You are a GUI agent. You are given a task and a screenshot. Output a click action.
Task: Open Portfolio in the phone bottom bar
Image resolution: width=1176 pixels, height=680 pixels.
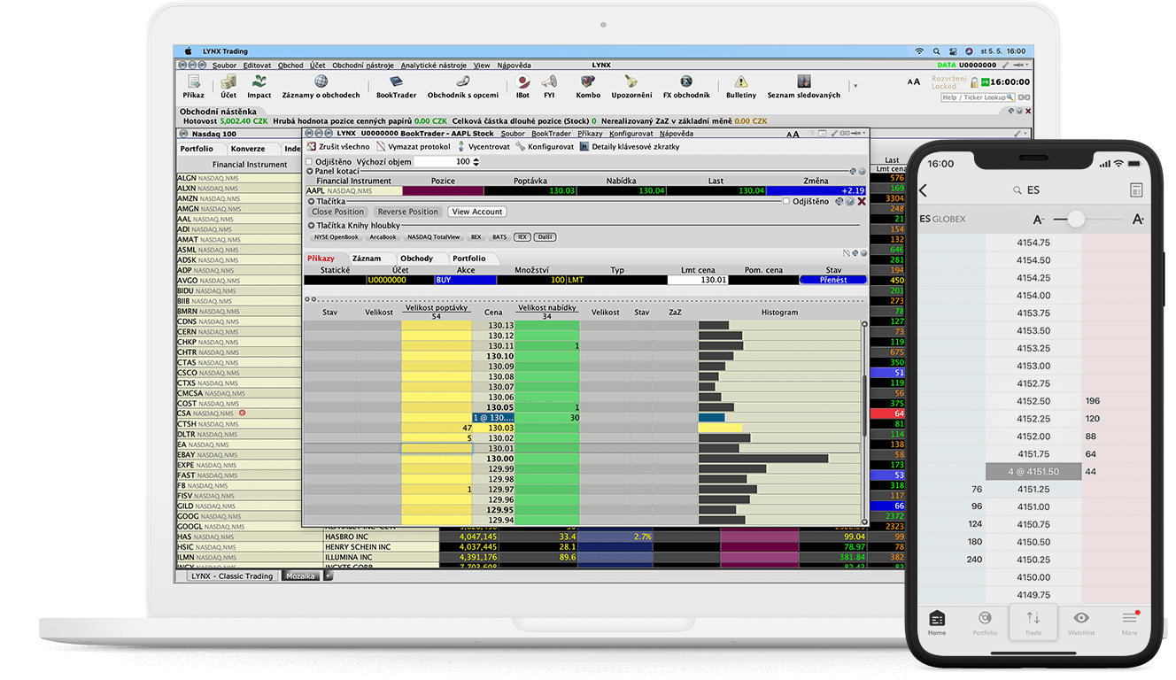point(985,622)
